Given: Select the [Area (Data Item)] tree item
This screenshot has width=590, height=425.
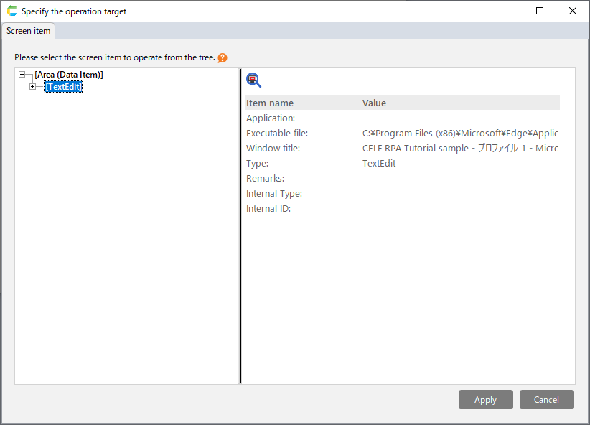Looking at the screenshot, I should tap(69, 75).
